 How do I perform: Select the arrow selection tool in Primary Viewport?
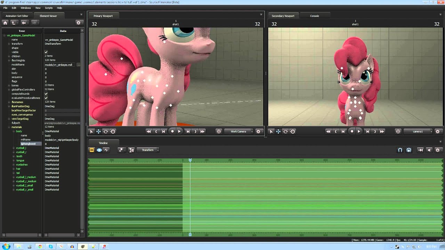pos(91,131)
